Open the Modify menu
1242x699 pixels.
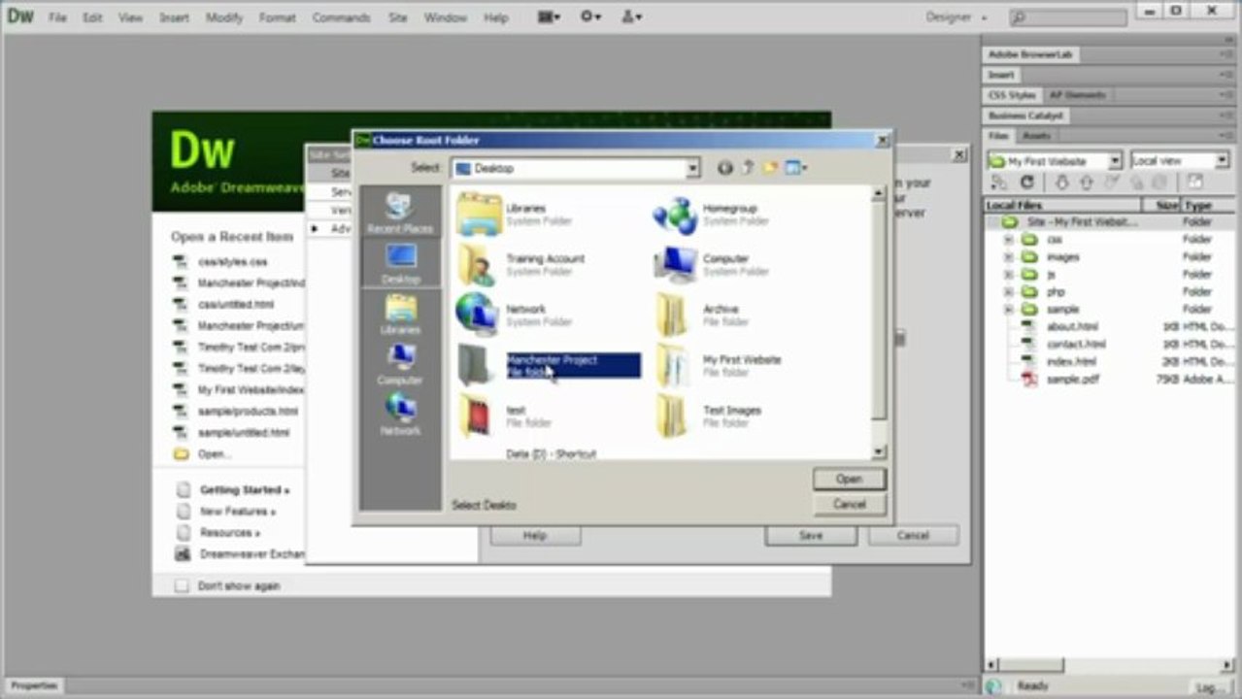pyautogui.click(x=224, y=17)
